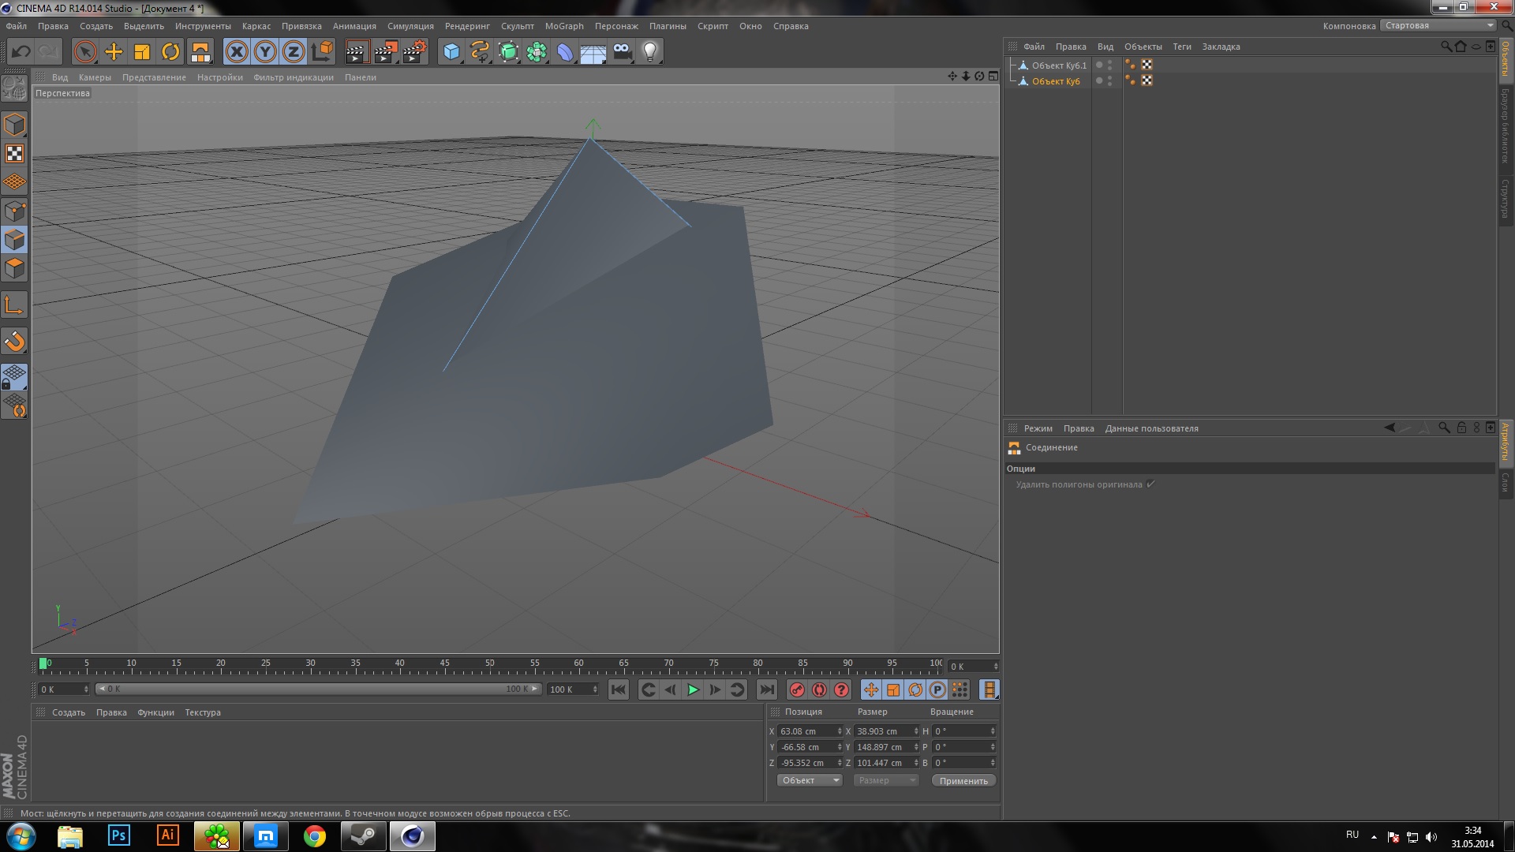Toggle Delete original polygons checkbox
This screenshot has width=1515, height=852.
[1150, 484]
